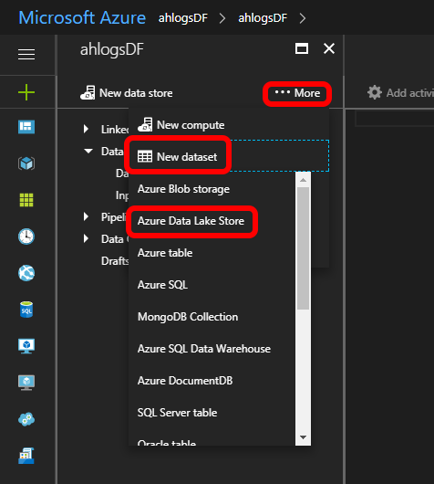Open All resources green grid icon
The height and width of the screenshot is (484, 434).
coord(26,200)
